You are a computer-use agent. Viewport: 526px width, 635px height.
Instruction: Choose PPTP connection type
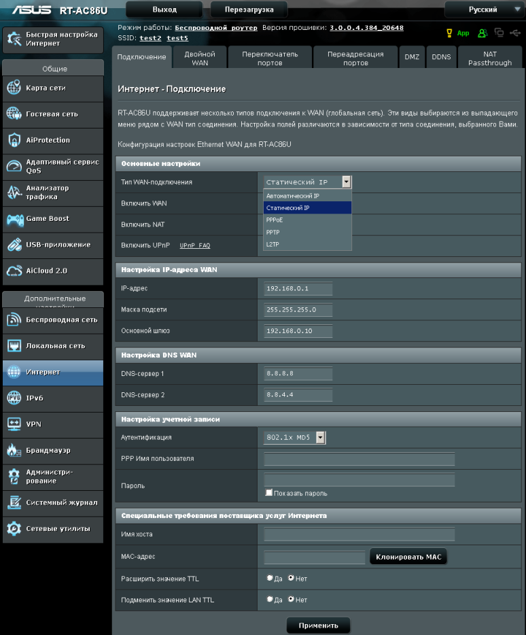coord(307,232)
